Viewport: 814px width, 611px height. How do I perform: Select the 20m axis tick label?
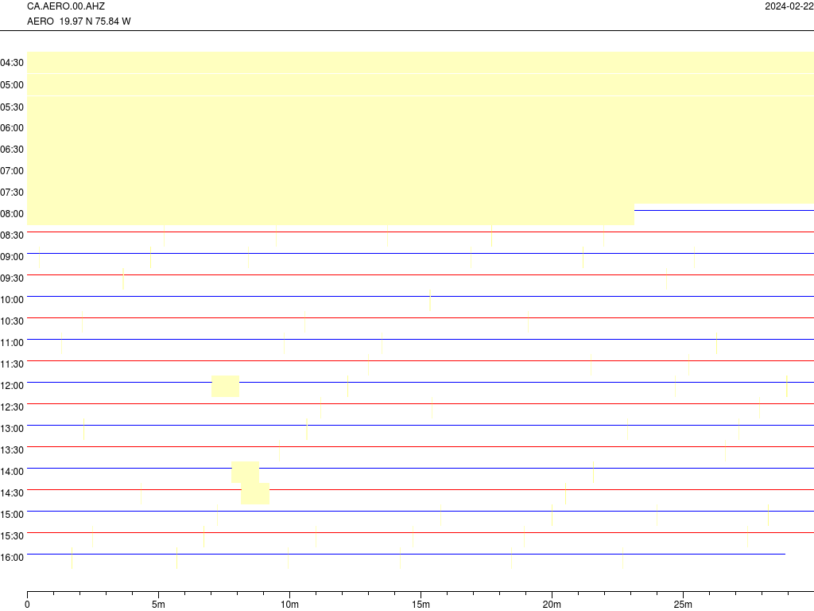pyautogui.click(x=552, y=605)
